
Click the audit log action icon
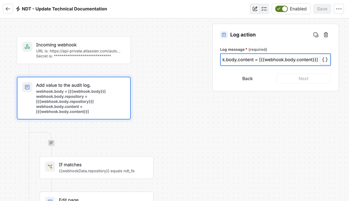pos(27,87)
